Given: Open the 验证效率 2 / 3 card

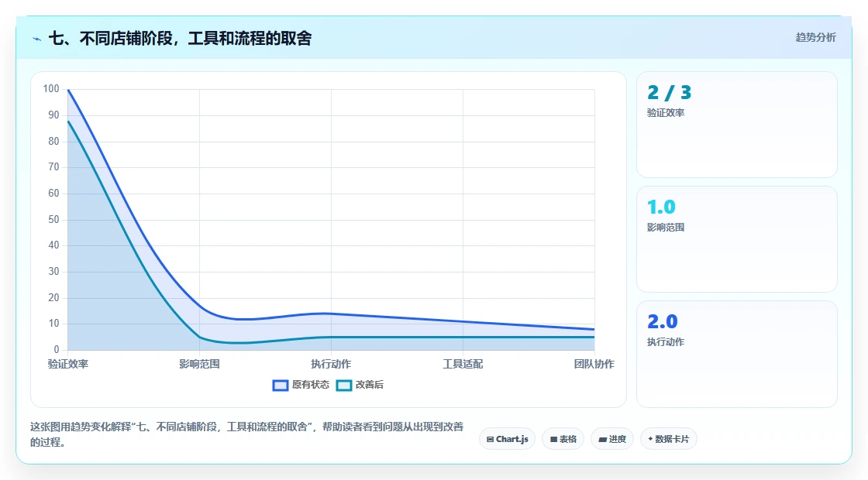Looking at the screenshot, I should (x=737, y=125).
